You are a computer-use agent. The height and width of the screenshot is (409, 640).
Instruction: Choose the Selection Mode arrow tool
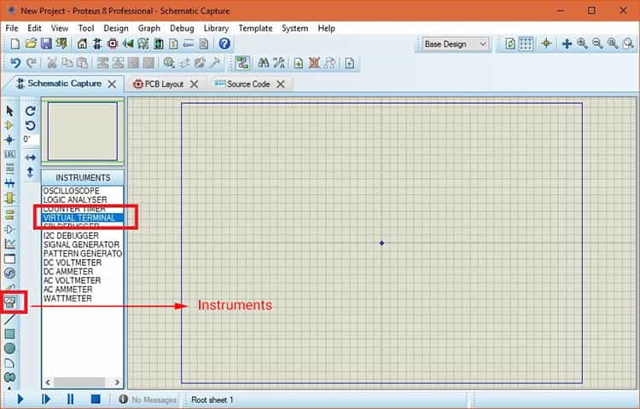(x=9, y=111)
